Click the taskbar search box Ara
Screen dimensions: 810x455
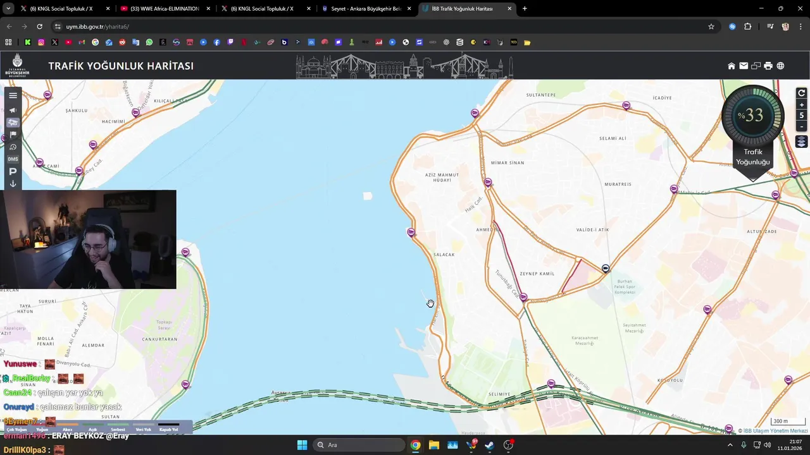[x=359, y=445]
